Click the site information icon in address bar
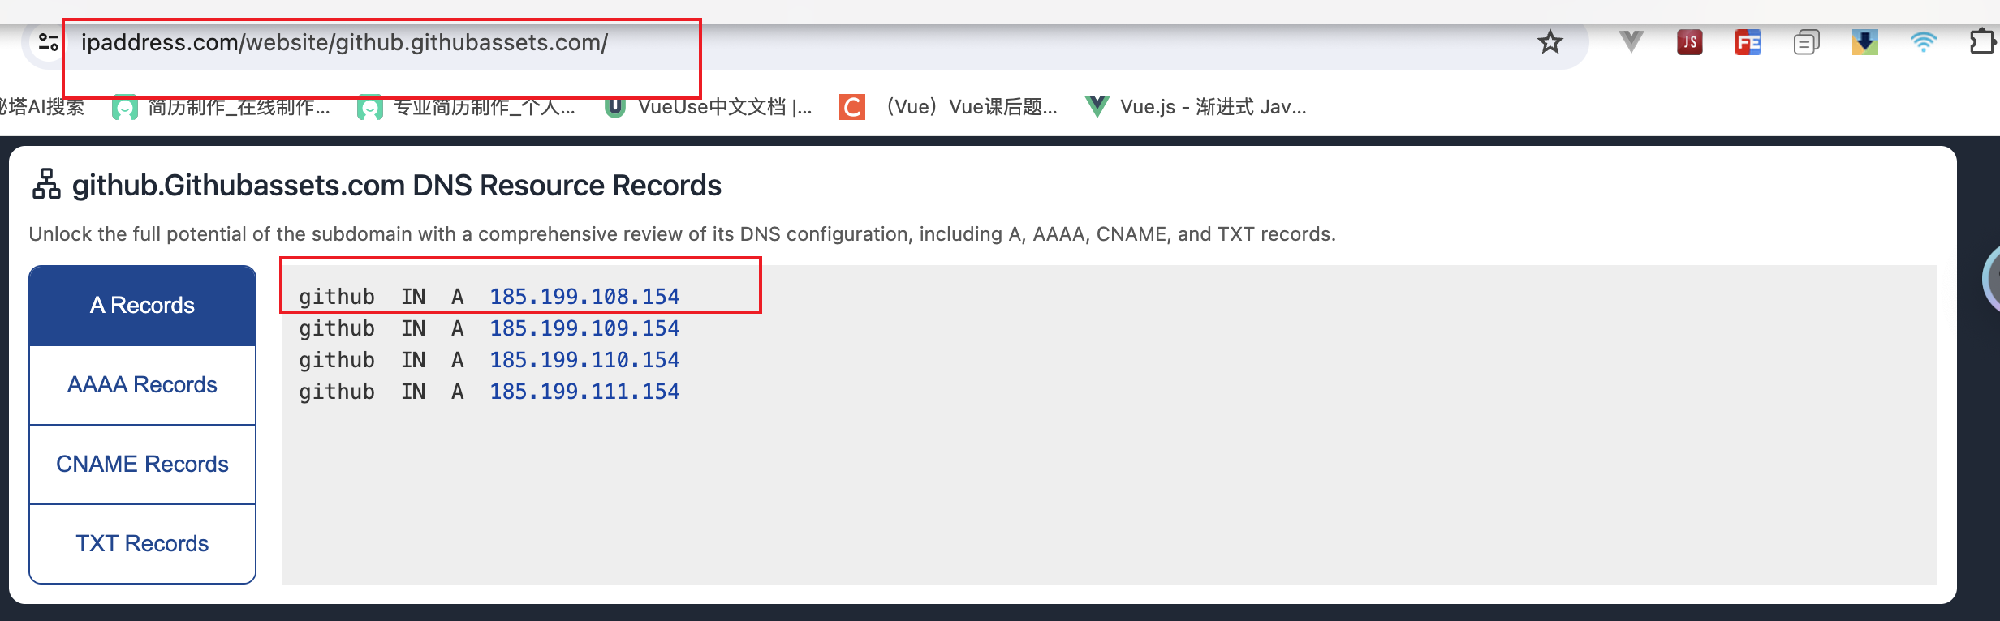The height and width of the screenshot is (621, 2000). [x=49, y=42]
